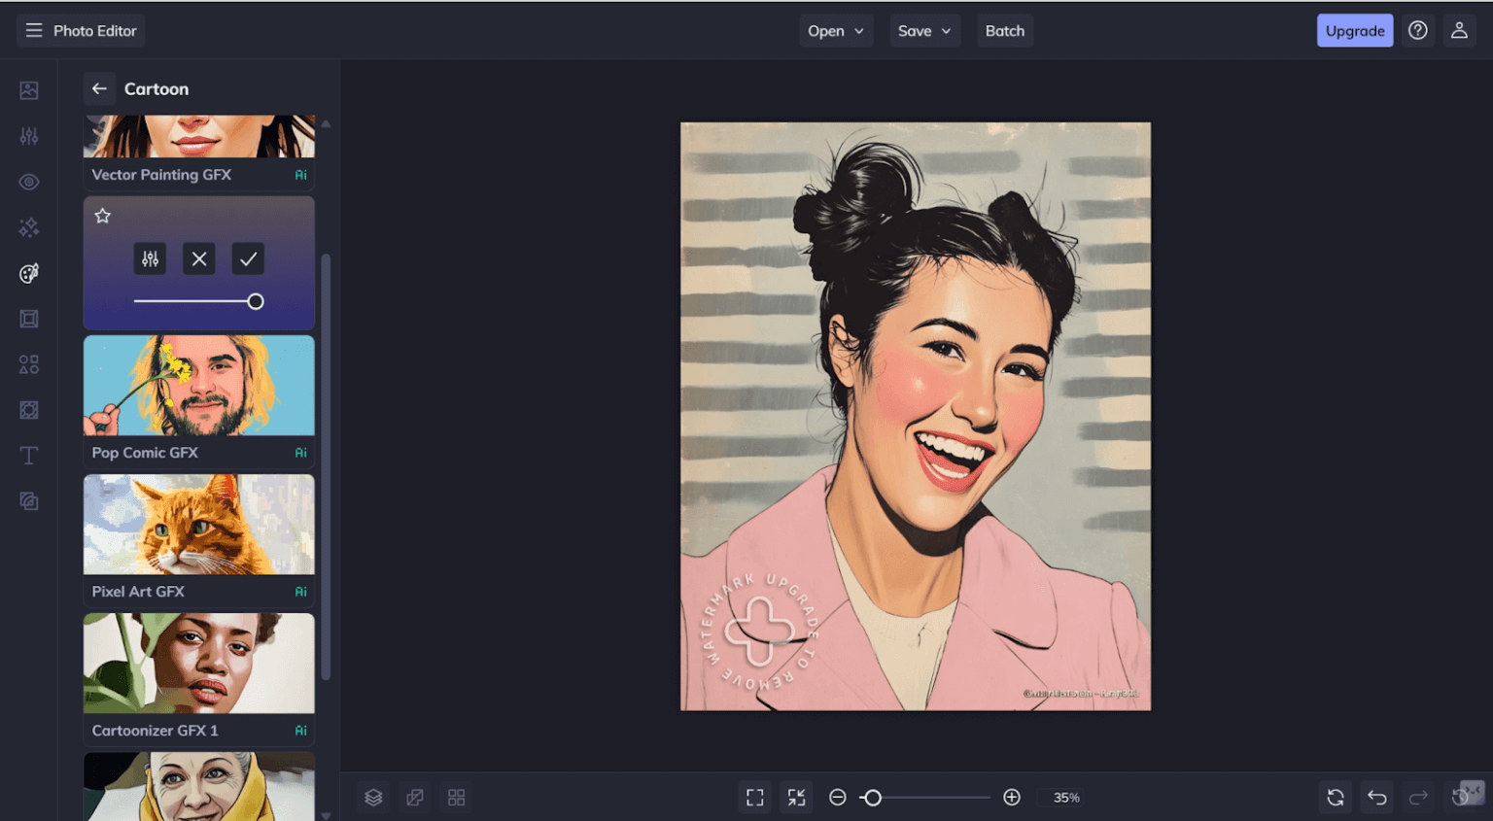Open the Textures sidebar icon
1493x821 pixels.
[29, 410]
